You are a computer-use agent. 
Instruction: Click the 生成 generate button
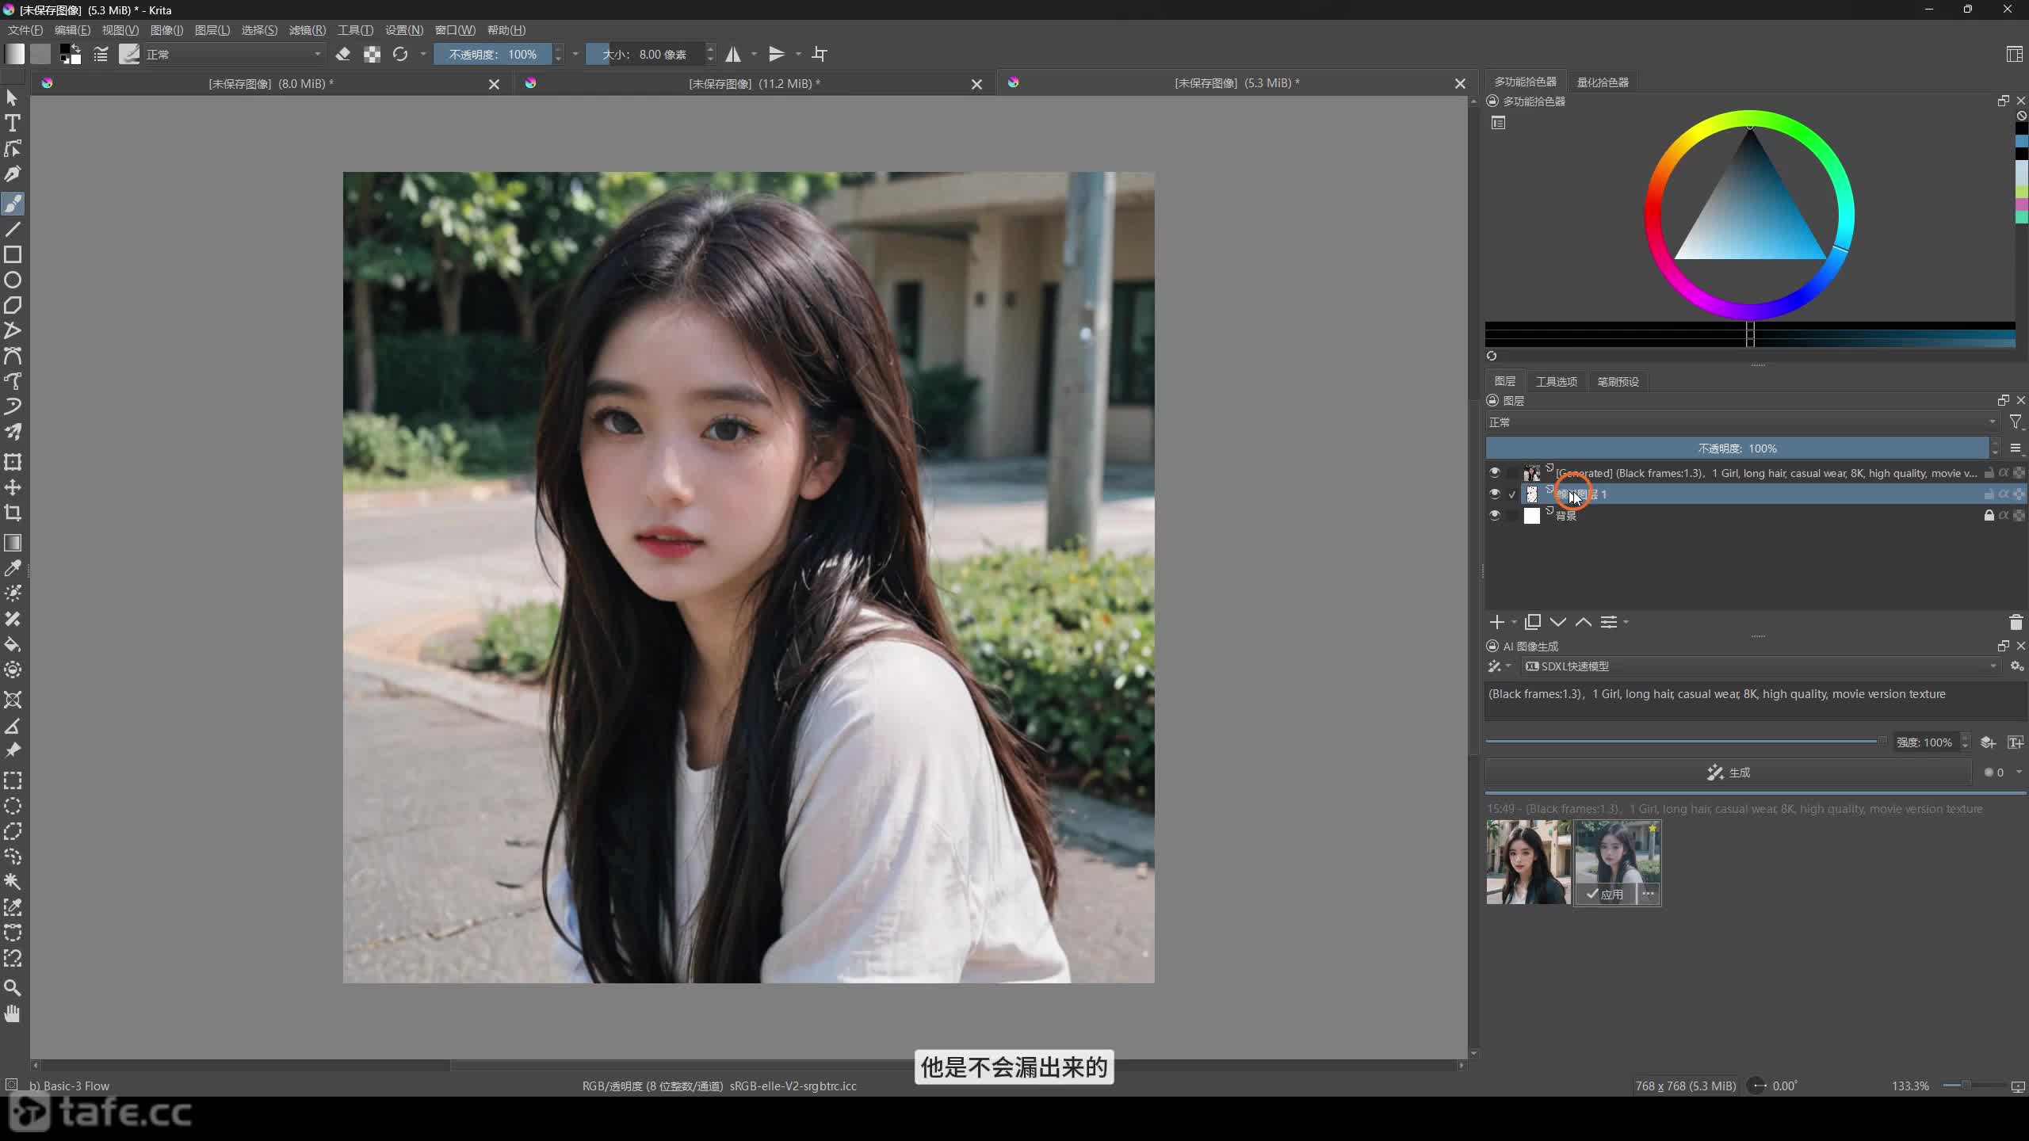[x=1729, y=772]
